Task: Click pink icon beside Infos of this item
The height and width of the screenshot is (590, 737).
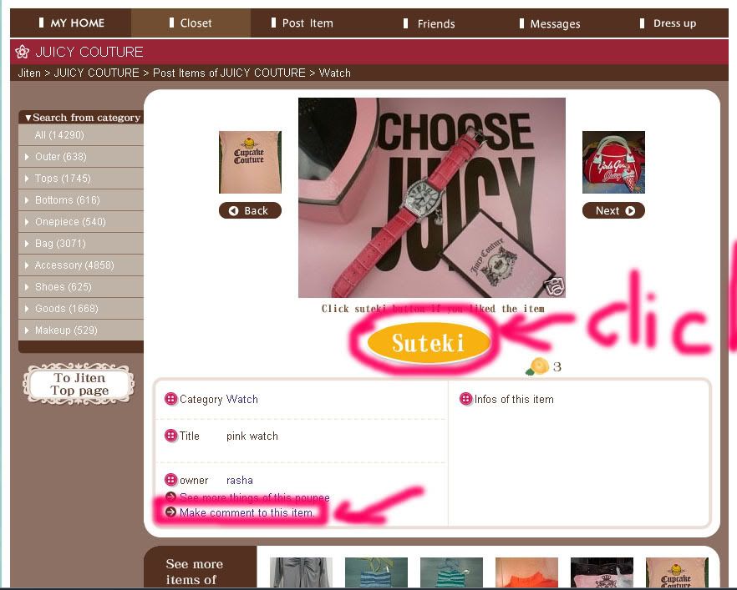Action: (465, 399)
